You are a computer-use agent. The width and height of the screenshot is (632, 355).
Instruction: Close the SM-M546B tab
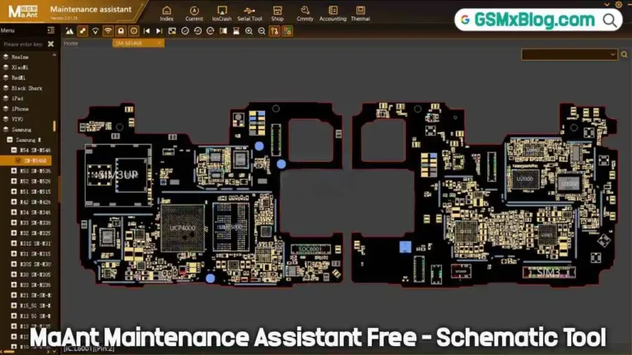coord(159,43)
